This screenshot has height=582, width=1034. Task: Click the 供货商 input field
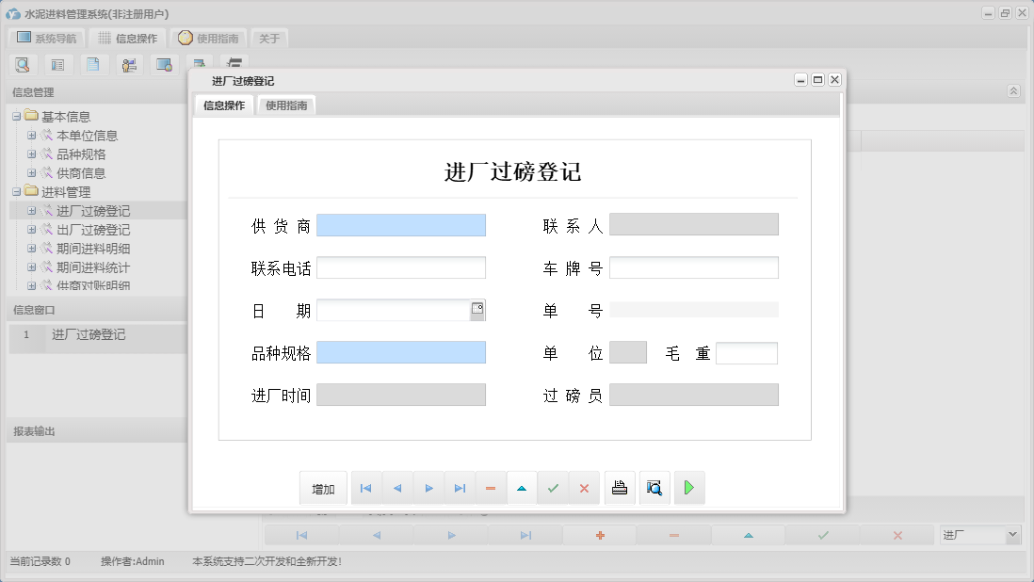pos(402,225)
